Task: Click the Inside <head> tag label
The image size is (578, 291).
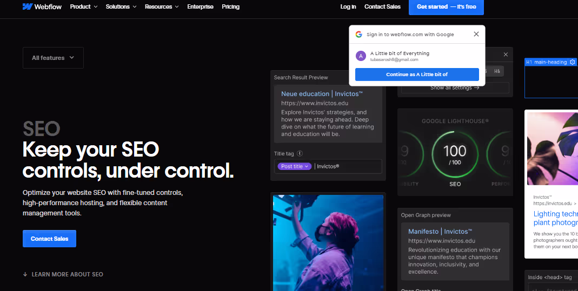Action: 550,278
